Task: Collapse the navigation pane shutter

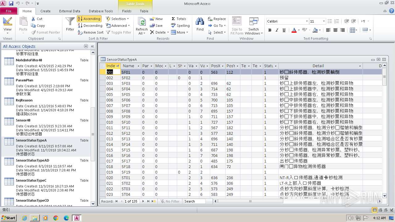Action: 92,46
